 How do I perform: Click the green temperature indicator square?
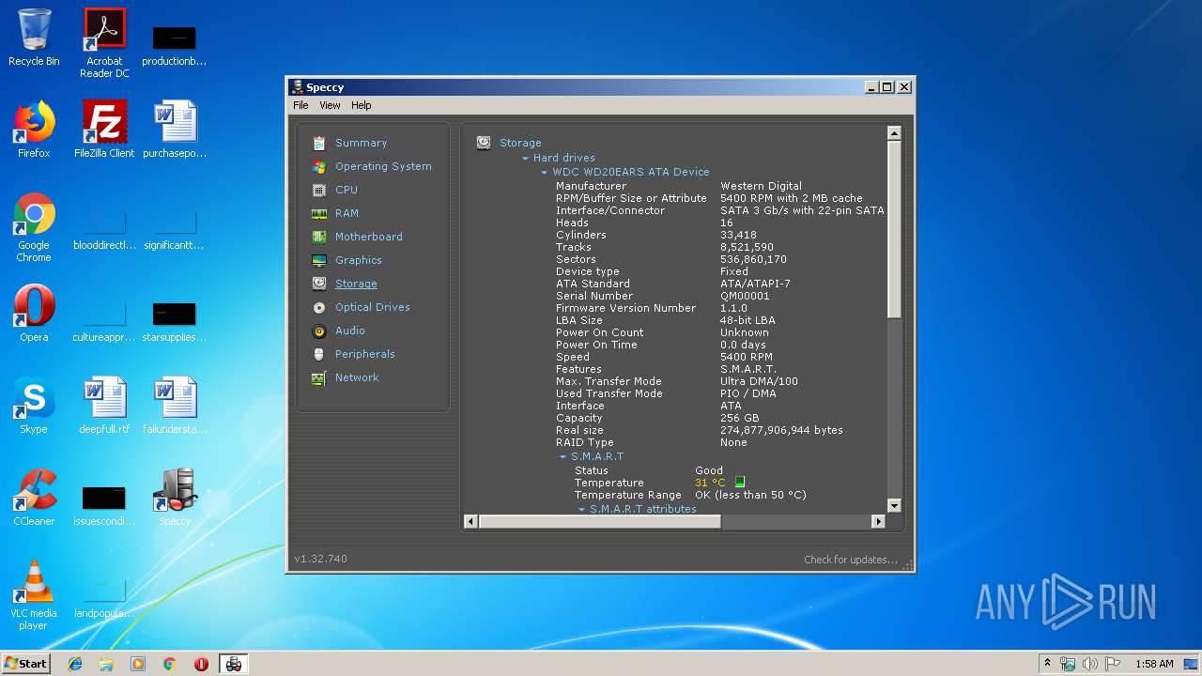(x=740, y=483)
